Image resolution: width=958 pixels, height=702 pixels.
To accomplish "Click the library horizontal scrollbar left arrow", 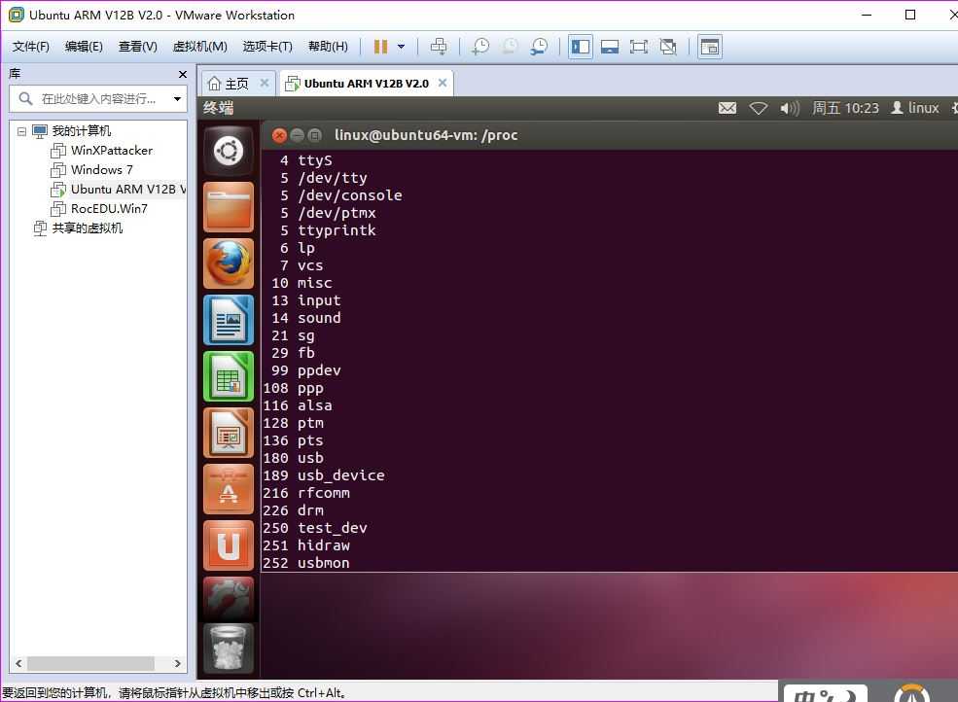I will pyautogui.click(x=18, y=663).
